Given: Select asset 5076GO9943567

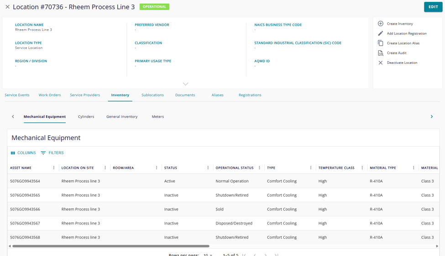Looking at the screenshot, I should click(x=25, y=223).
